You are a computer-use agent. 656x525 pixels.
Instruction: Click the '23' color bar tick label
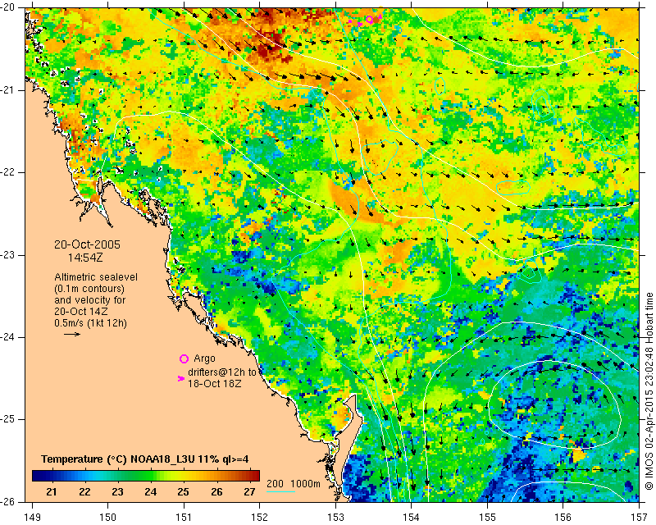117,491
